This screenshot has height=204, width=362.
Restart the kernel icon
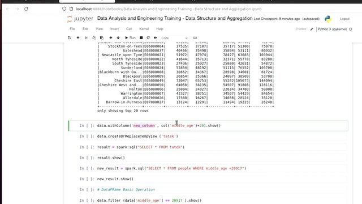point(148,38)
